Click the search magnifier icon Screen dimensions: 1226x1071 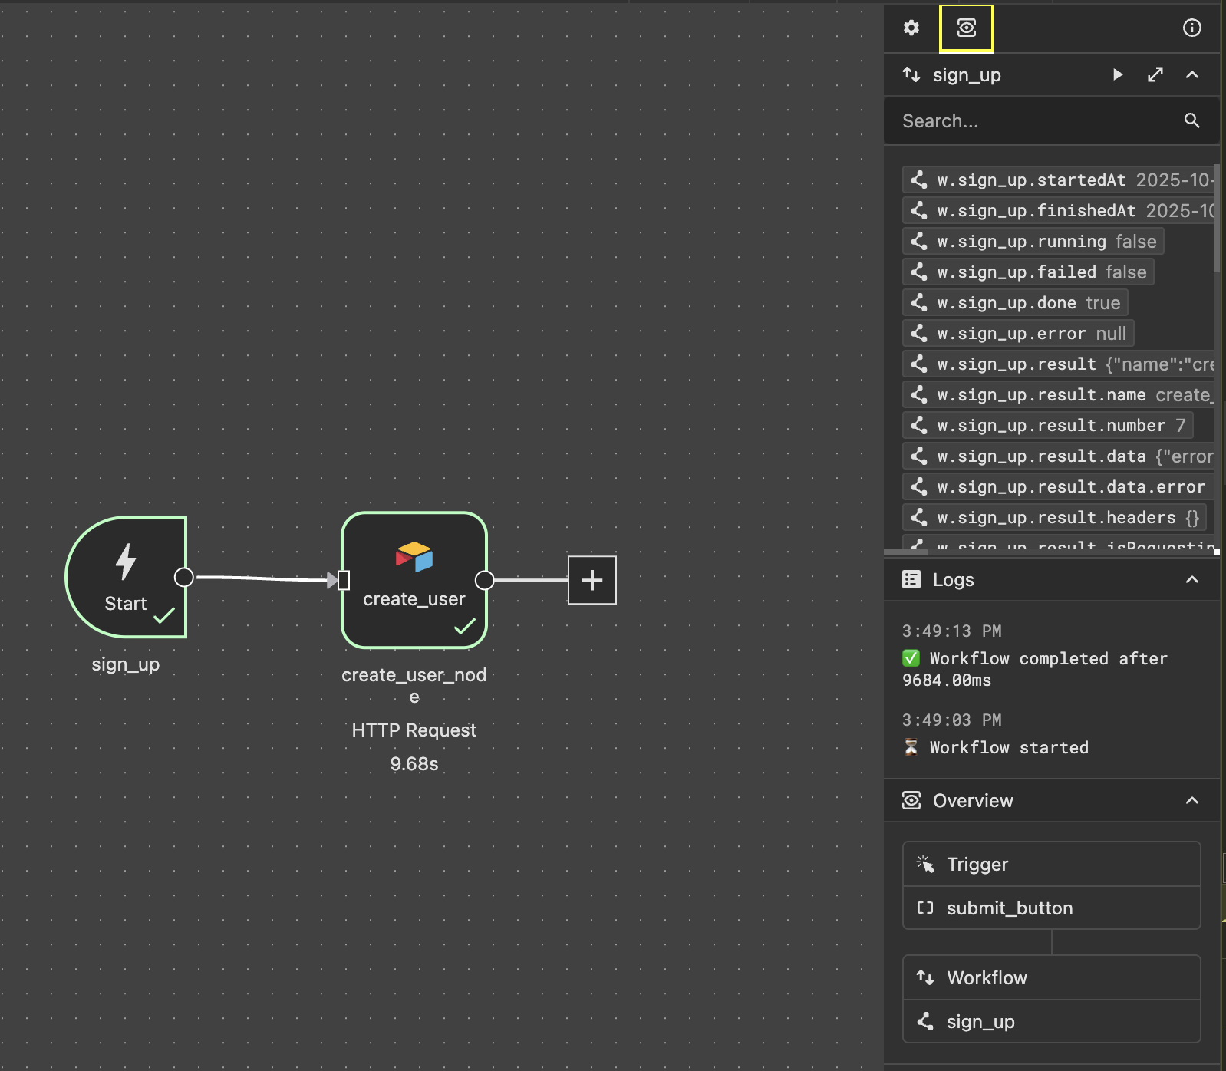[x=1191, y=120]
